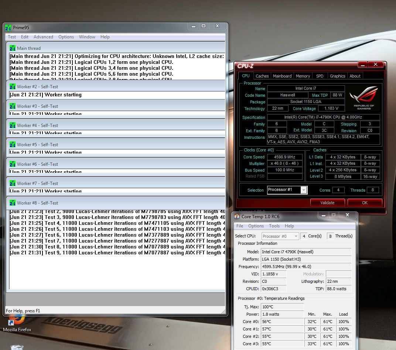Click the Worker #3 Self-Test icon
Image resolution: width=396 pixels, height=350 pixels.
coord(13,106)
